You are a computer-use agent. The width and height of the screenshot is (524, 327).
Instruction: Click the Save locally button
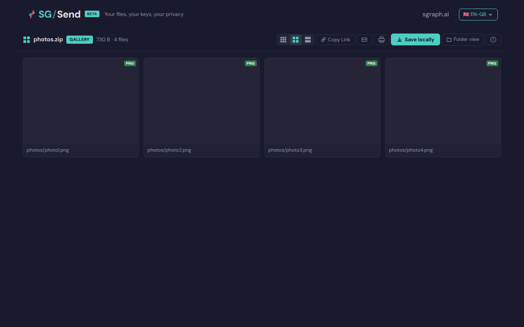pos(415,39)
